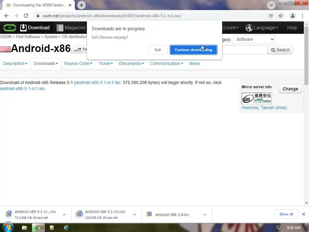This screenshot has width=309, height=232.
Task: Close the Downloading File tab
Action: [70, 5]
